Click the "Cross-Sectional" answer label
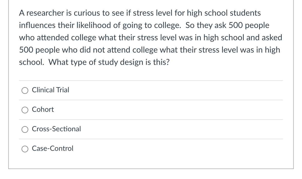The image size is (302, 179). coord(56,129)
